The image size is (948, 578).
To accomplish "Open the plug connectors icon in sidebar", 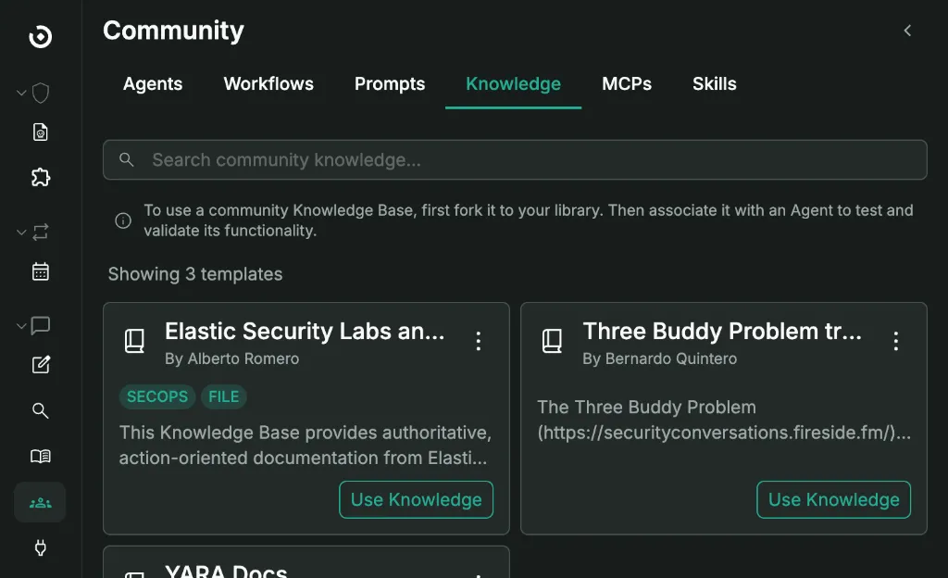I will point(41,547).
